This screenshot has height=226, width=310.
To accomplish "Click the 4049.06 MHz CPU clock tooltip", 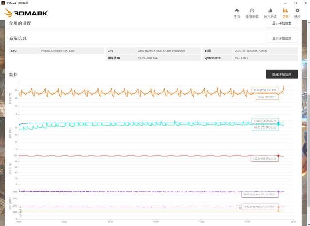I will (260, 195).
